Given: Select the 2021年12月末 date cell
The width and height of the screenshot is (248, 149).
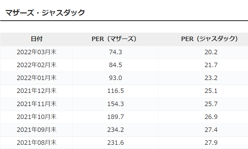Looking at the screenshot, I should click(37, 91).
